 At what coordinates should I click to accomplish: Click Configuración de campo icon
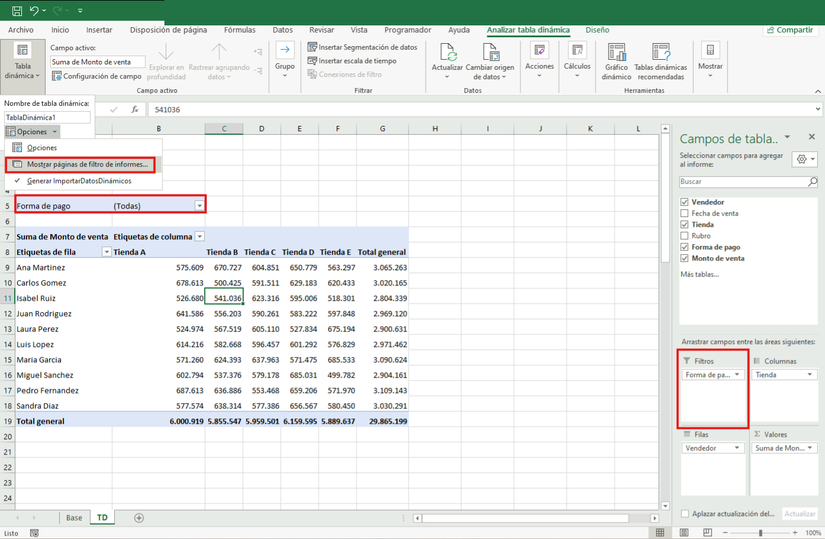click(x=57, y=76)
